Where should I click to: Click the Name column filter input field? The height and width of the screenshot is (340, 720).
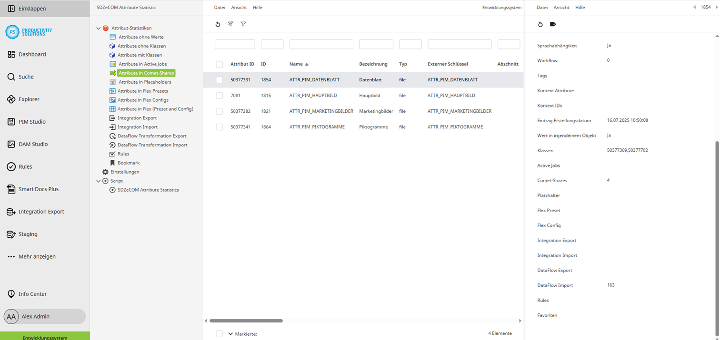pyautogui.click(x=321, y=44)
